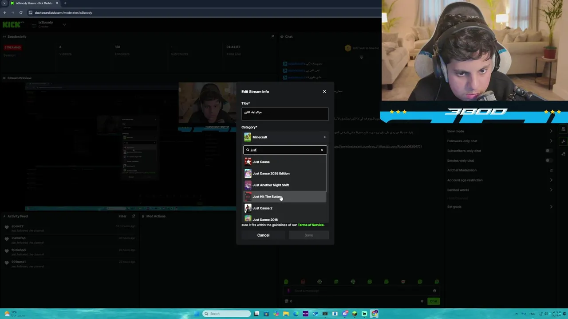Open the Terms of Service link
The width and height of the screenshot is (568, 319).
[311, 225]
